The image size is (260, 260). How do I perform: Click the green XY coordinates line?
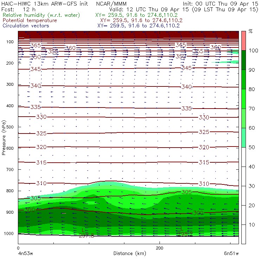point(136,15)
